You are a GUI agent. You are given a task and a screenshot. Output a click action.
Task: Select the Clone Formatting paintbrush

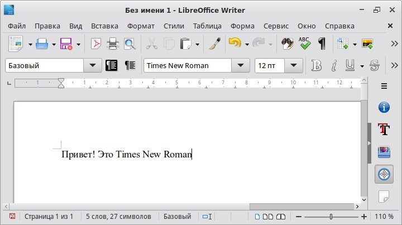[x=214, y=44]
